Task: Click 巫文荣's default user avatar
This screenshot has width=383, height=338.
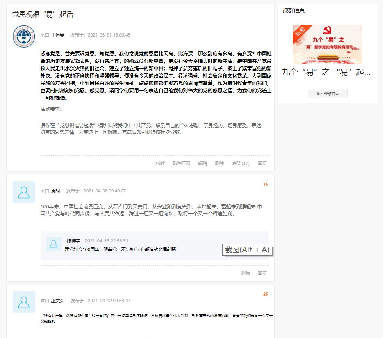Action: (x=24, y=302)
